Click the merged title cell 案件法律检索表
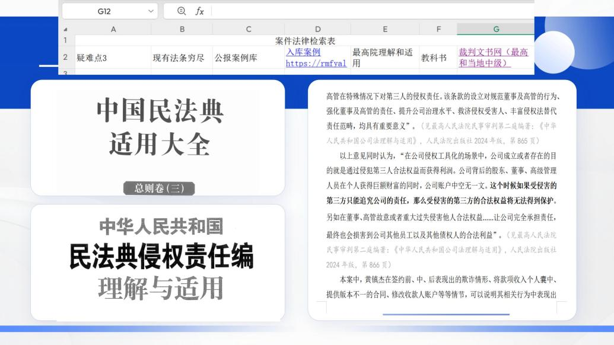 pyautogui.click(x=305, y=41)
